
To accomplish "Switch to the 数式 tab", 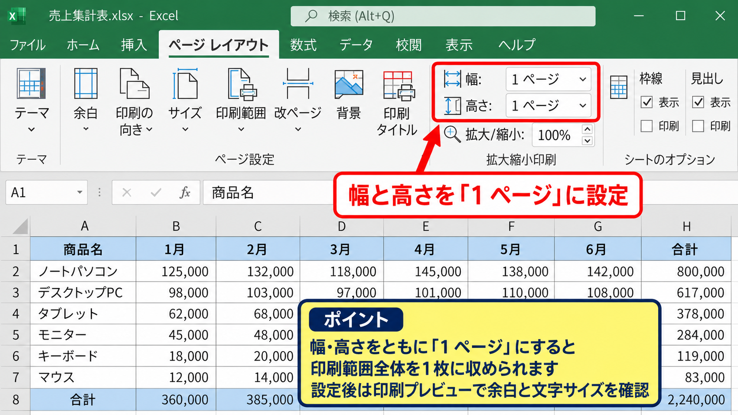I will click(x=304, y=45).
